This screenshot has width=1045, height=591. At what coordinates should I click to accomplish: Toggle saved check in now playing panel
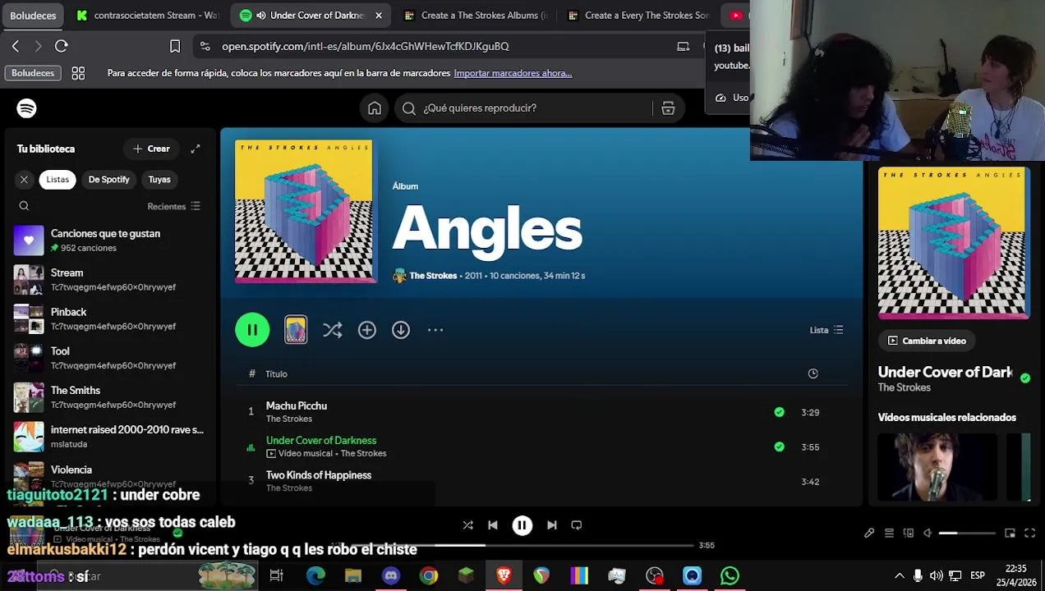[x=1025, y=378]
